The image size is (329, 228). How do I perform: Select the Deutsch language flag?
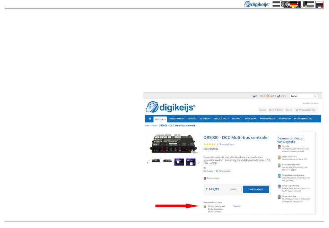click(x=268, y=96)
